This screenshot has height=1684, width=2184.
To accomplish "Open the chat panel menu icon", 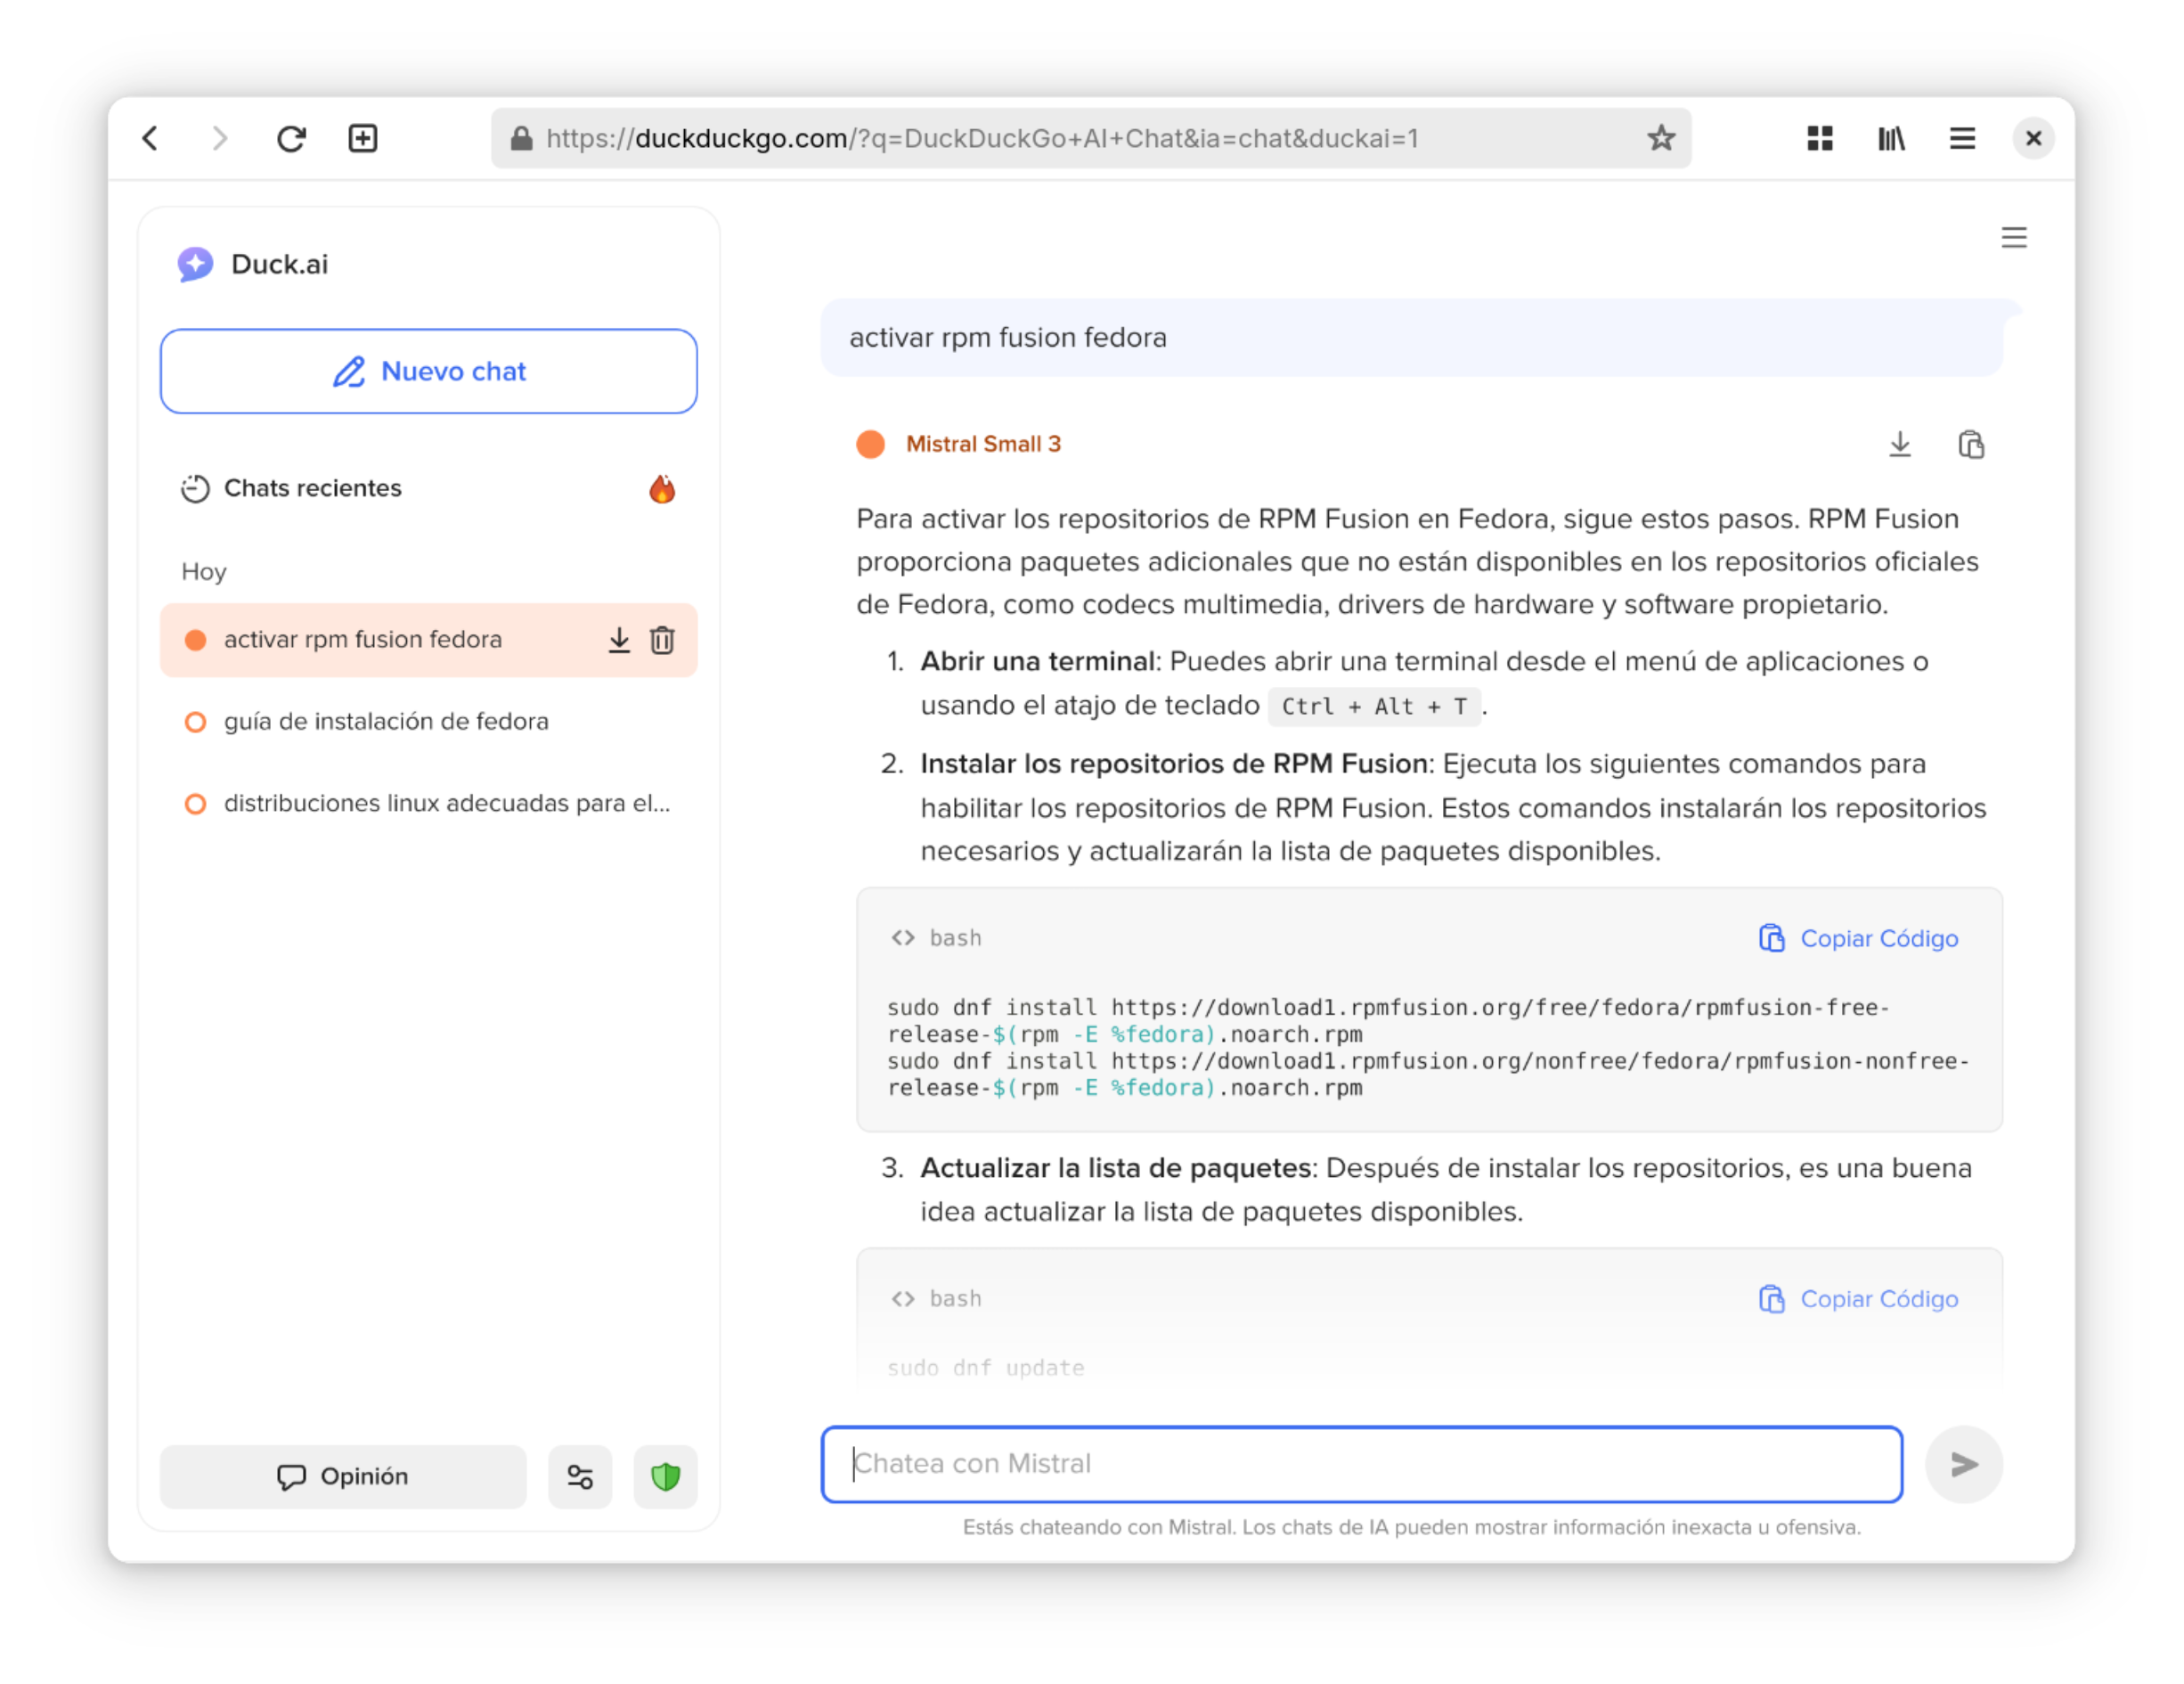I will pyautogui.click(x=2013, y=237).
